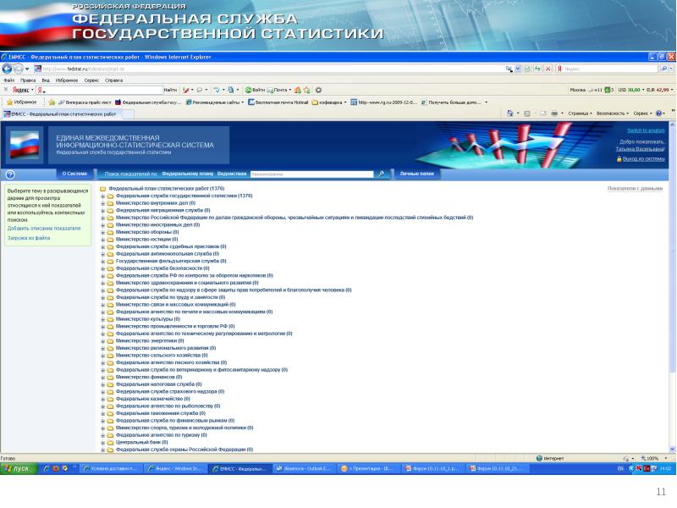Click the browser back arrow button
The height and width of the screenshot is (508, 677).
(x=8, y=69)
